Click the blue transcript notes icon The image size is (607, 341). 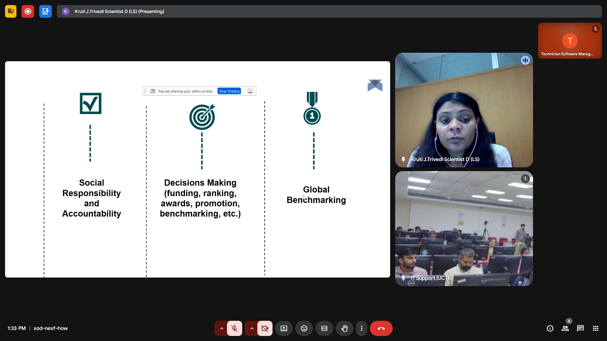46,11
